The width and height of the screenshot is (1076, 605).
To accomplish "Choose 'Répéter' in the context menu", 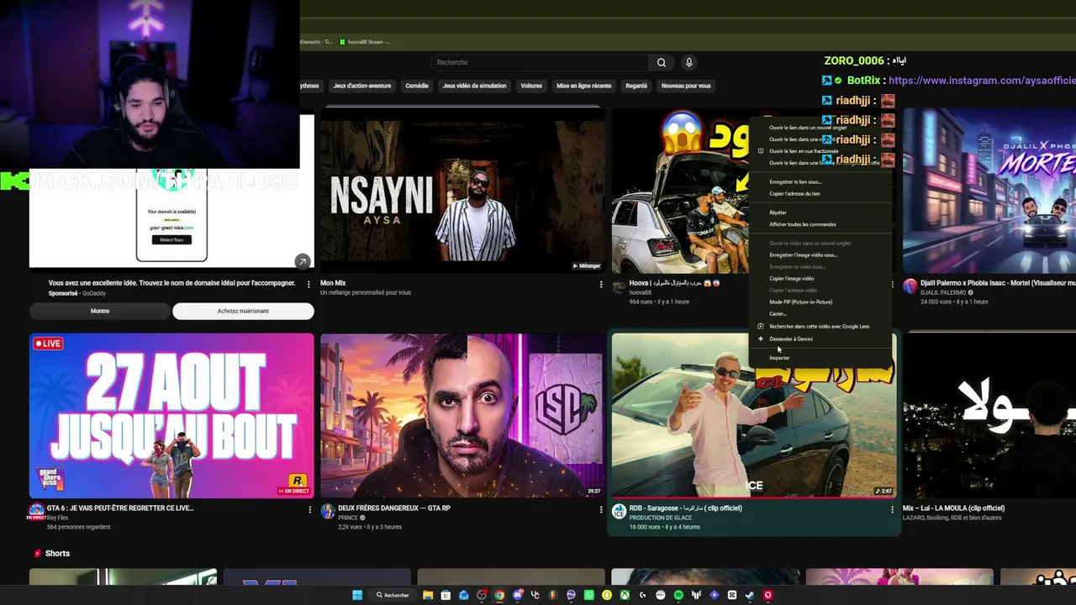I will [778, 213].
